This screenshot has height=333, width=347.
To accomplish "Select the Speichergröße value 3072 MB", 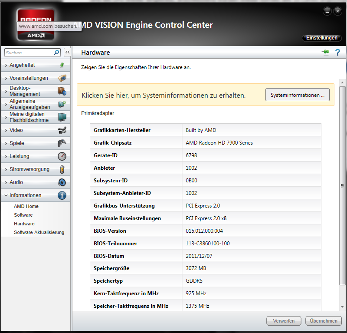I will [x=196, y=268].
